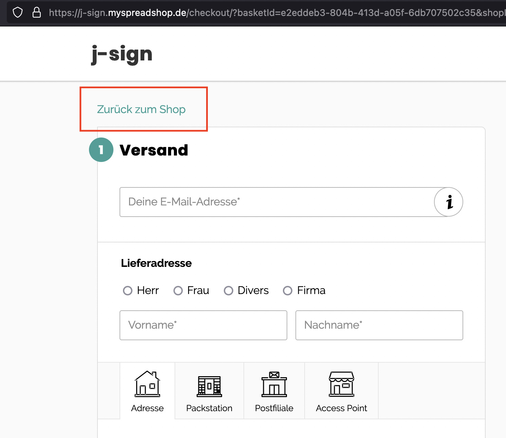The height and width of the screenshot is (438, 506).
Task: Click into the Vorname input field
Action: tap(203, 325)
